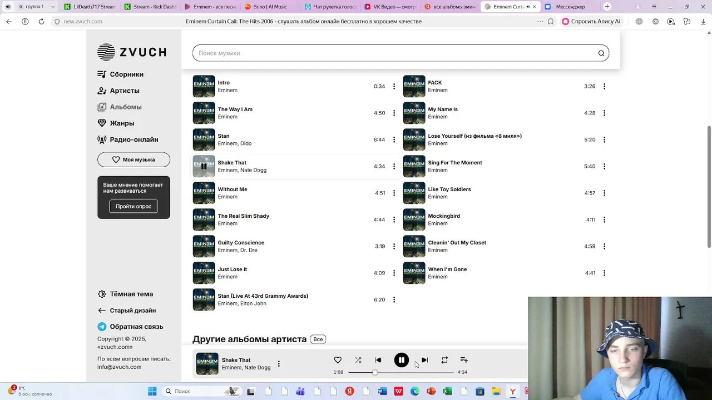The height and width of the screenshot is (400, 712).
Task: Bookmark the page in the address bar
Action: pos(551,21)
